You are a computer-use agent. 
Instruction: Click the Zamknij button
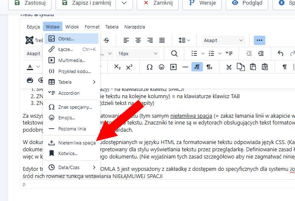click(157, 3)
